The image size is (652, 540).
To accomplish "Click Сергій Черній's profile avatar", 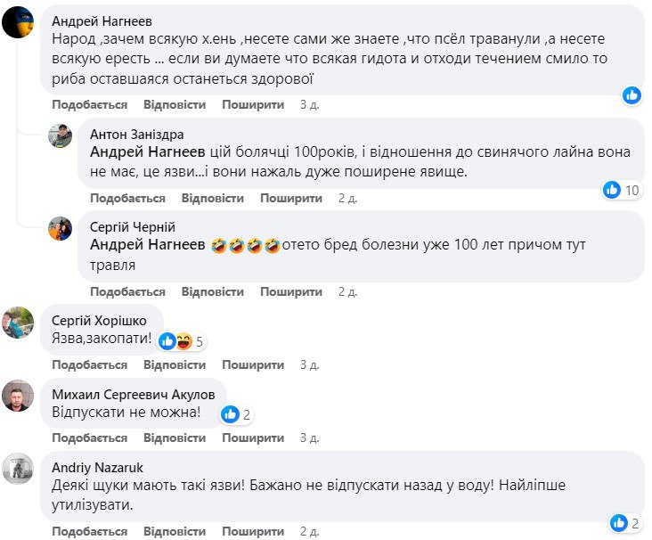I will [x=61, y=228].
